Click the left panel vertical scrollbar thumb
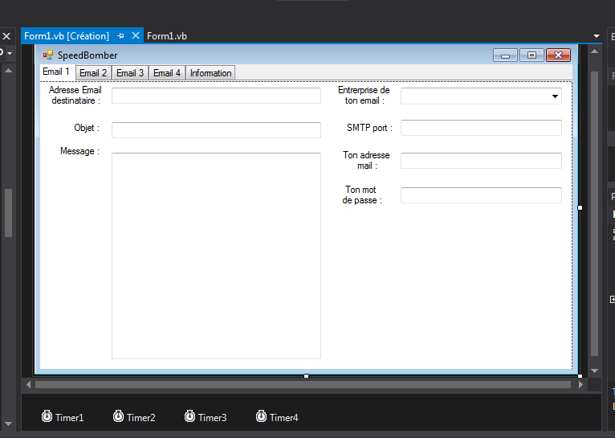Screen dimensions: 615x438 (8, 213)
